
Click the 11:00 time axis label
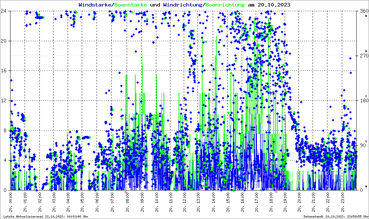[x=171, y=202]
